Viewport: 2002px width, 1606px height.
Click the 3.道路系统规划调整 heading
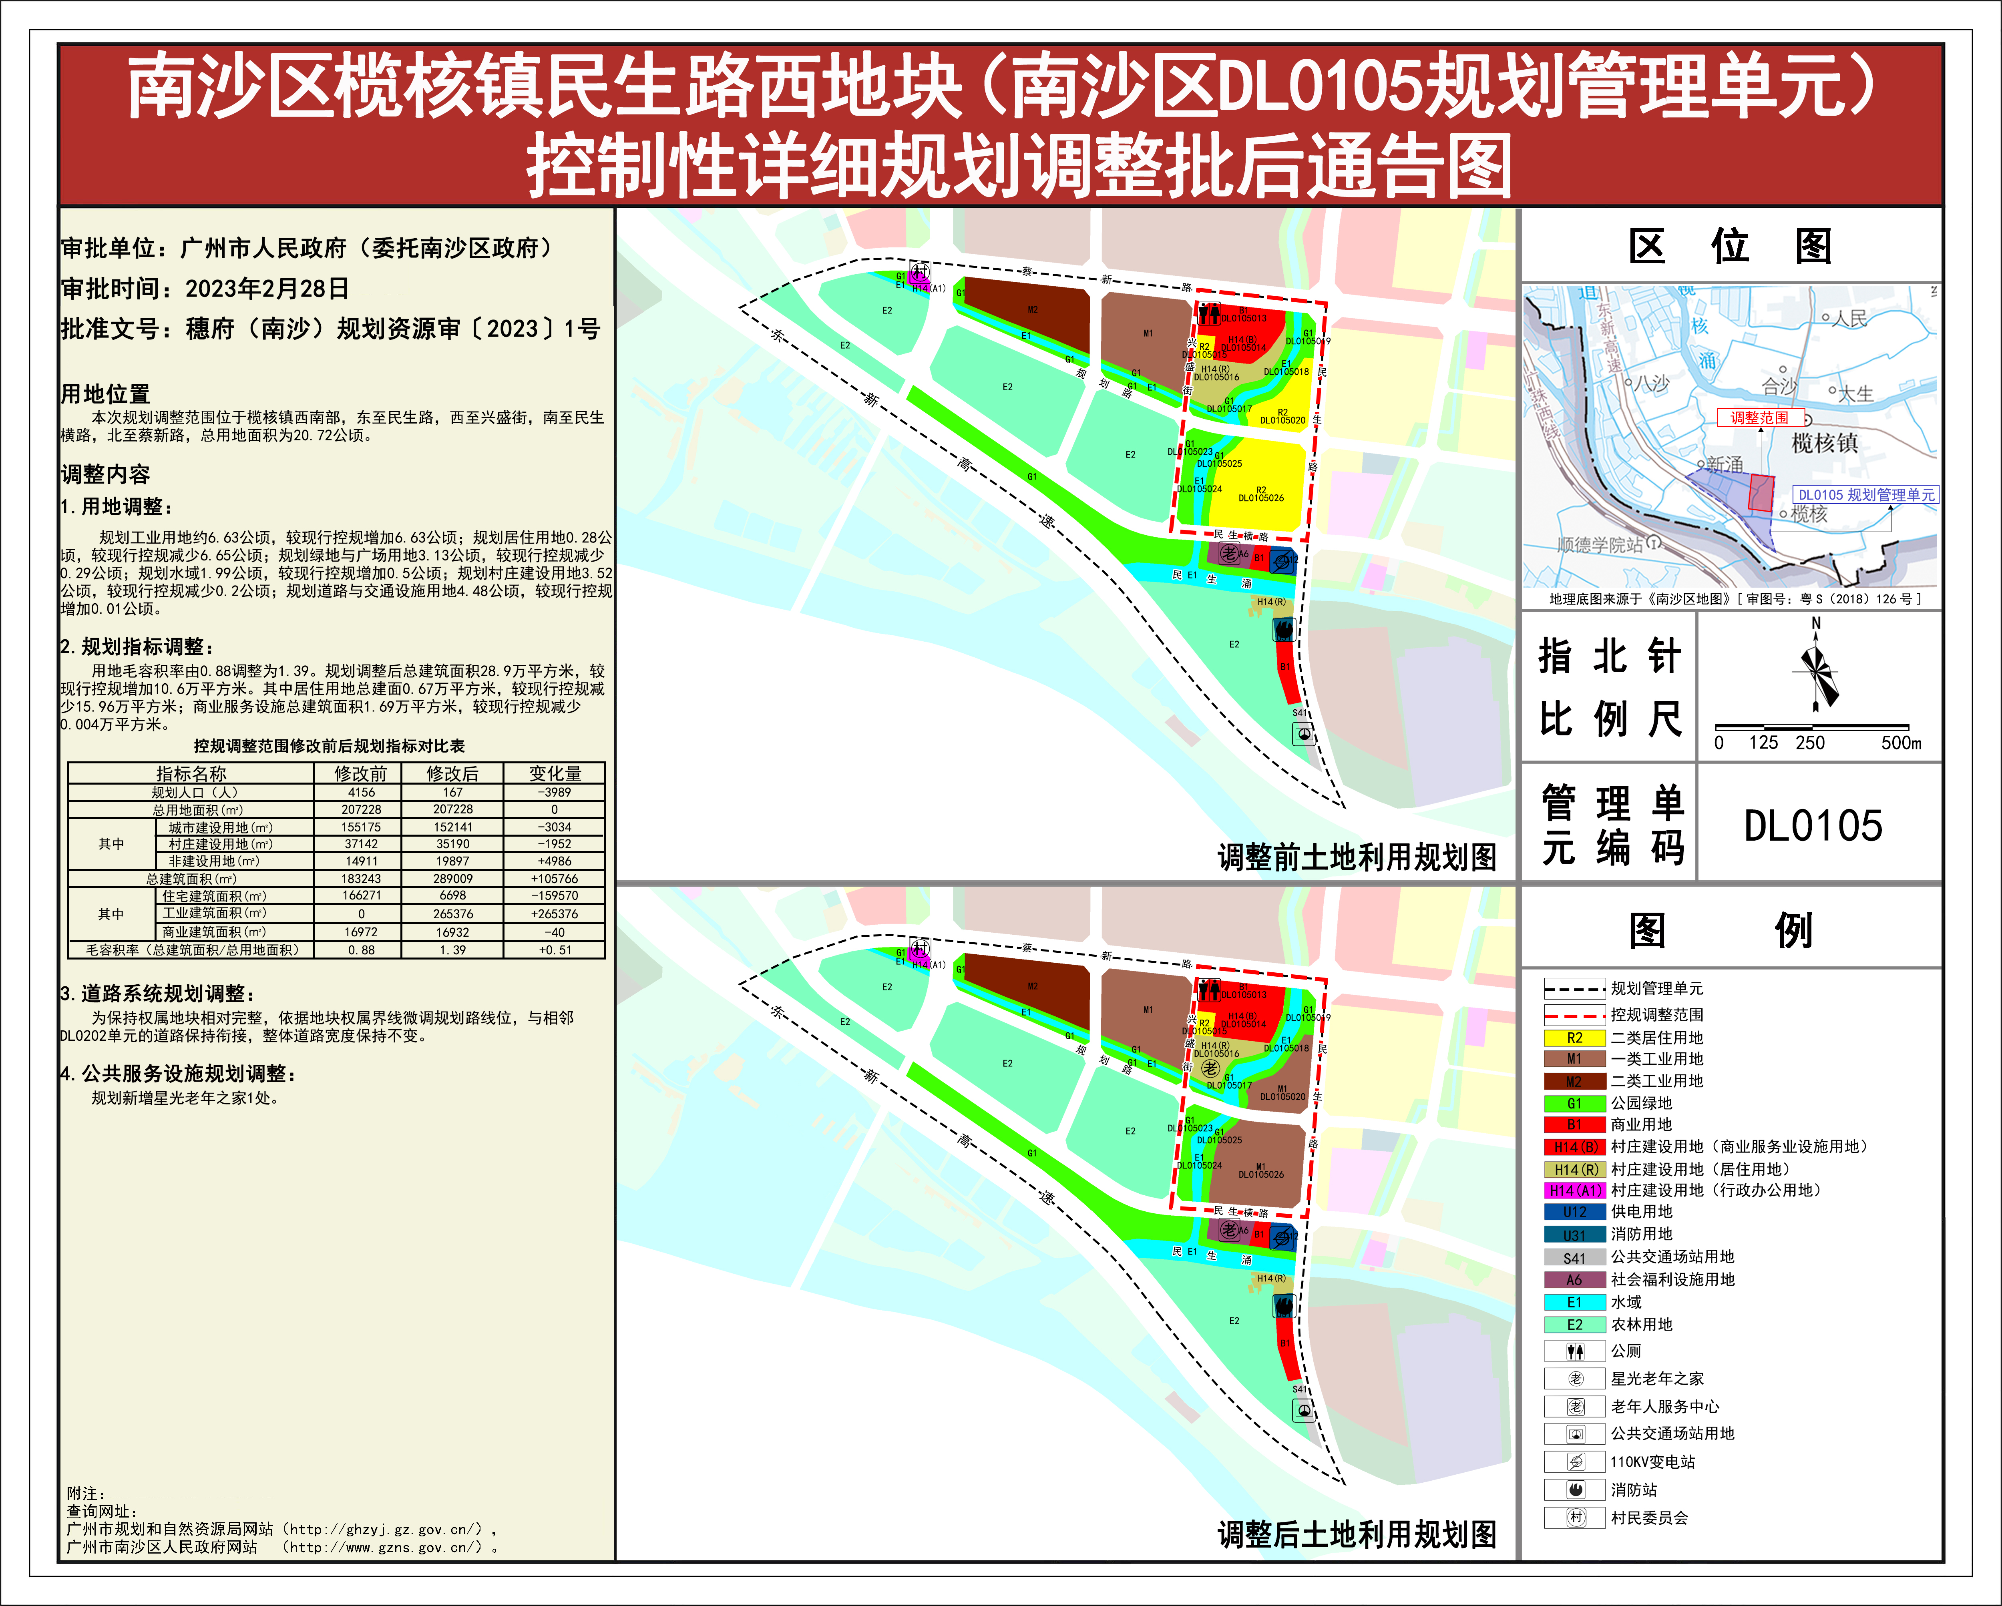(157, 993)
